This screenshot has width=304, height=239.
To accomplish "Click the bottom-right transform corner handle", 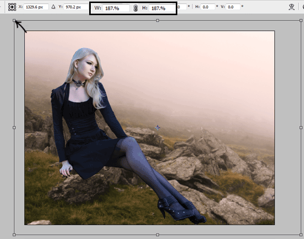I will (x=301, y=235).
